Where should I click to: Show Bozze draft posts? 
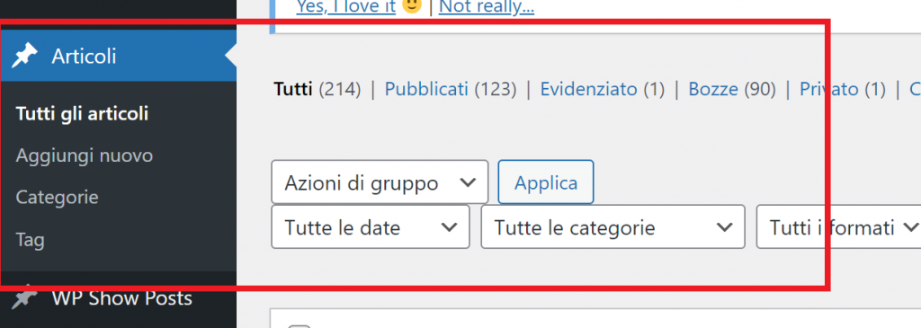(713, 89)
